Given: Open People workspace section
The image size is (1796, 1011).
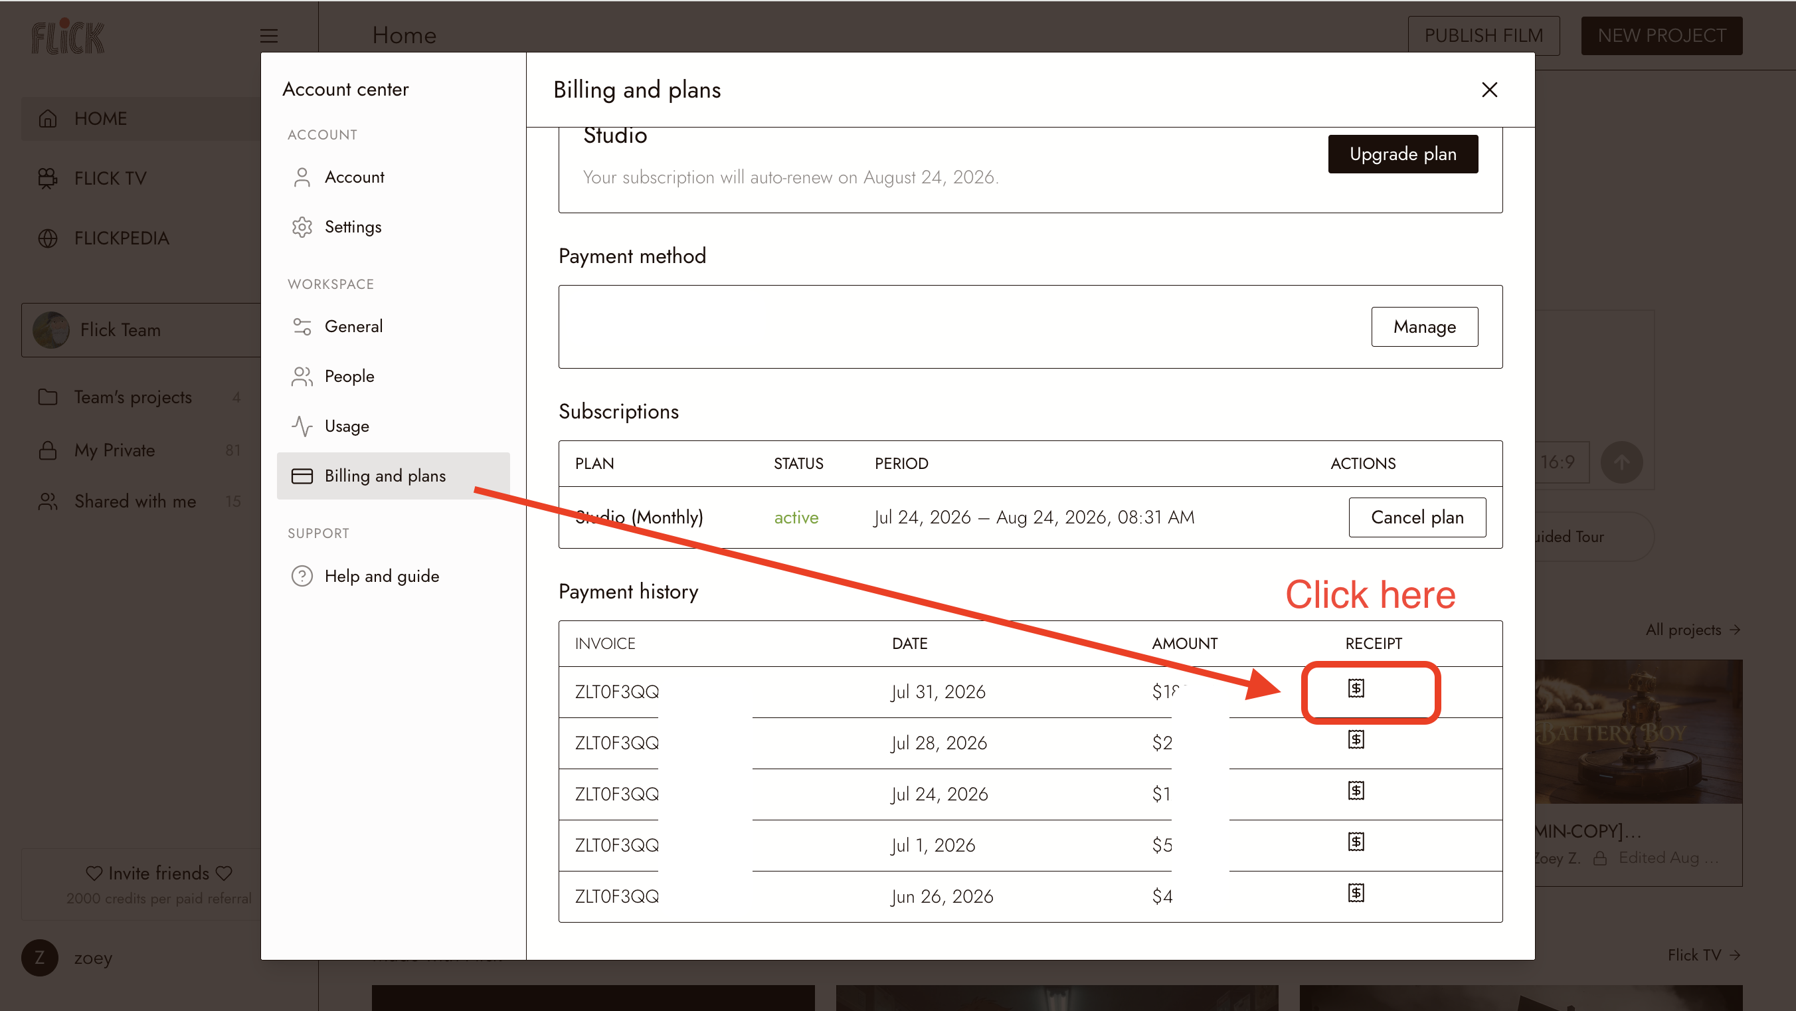Looking at the screenshot, I should coord(393,377).
